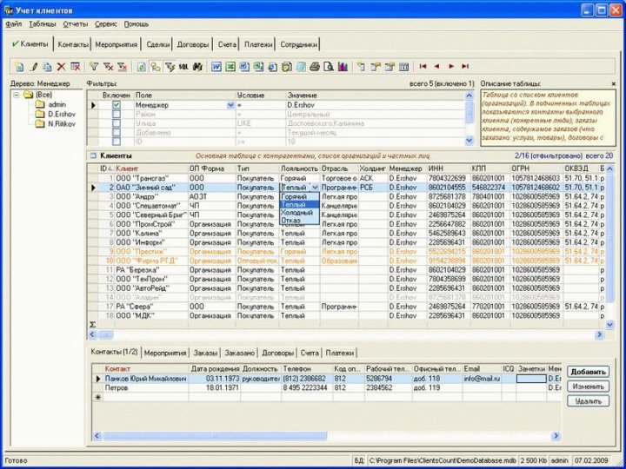The width and height of the screenshot is (626, 469).
Task: Collapse the (Все) tree node
Action: click(17, 95)
